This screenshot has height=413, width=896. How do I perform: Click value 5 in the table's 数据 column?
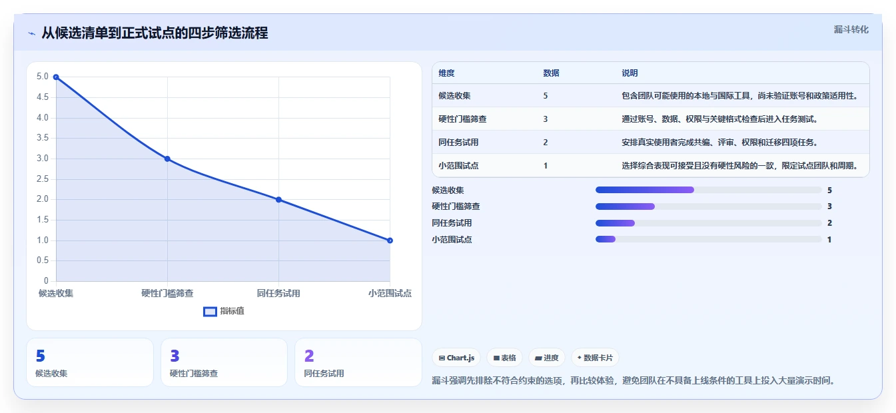coord(546,95)
